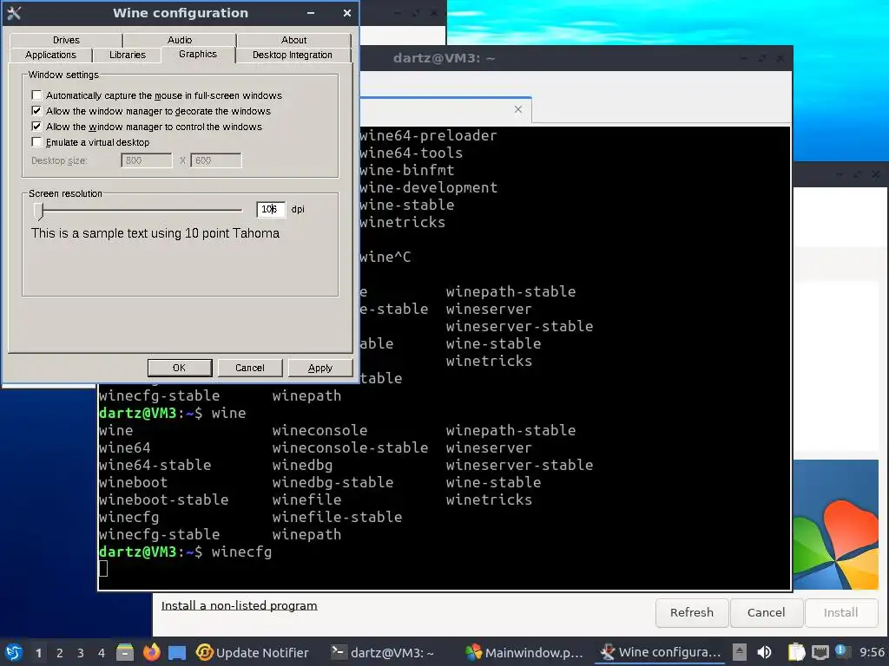Click the winecfg command text in terminal
Image resolution: width=889 pixels, height=666 pixels.
(241, 552)
